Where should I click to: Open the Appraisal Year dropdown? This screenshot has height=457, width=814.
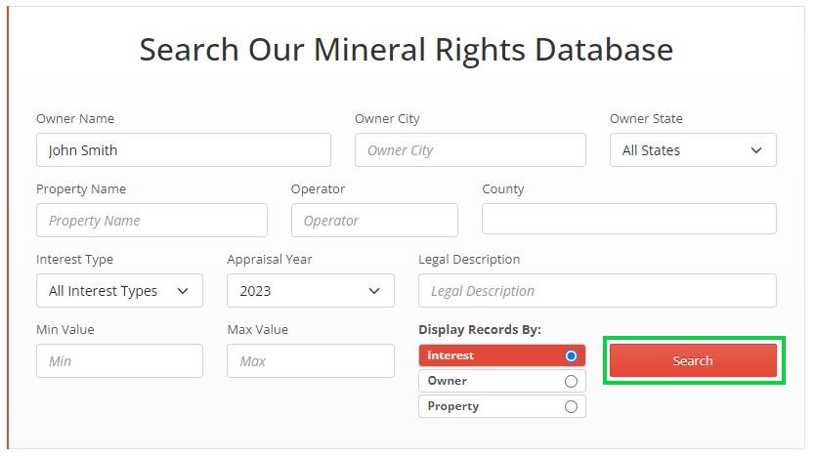click(310, 291)
